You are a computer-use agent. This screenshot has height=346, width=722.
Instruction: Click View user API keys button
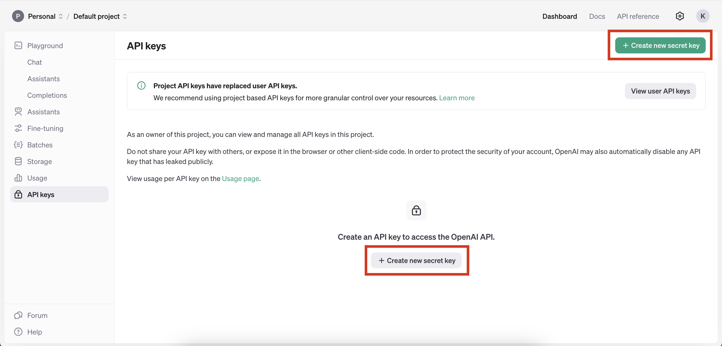(660, 91)
